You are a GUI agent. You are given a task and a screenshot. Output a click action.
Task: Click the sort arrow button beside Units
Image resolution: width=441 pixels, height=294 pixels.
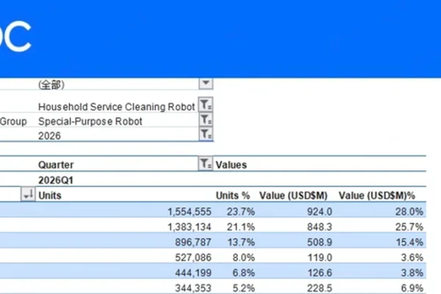click(28, 194)
